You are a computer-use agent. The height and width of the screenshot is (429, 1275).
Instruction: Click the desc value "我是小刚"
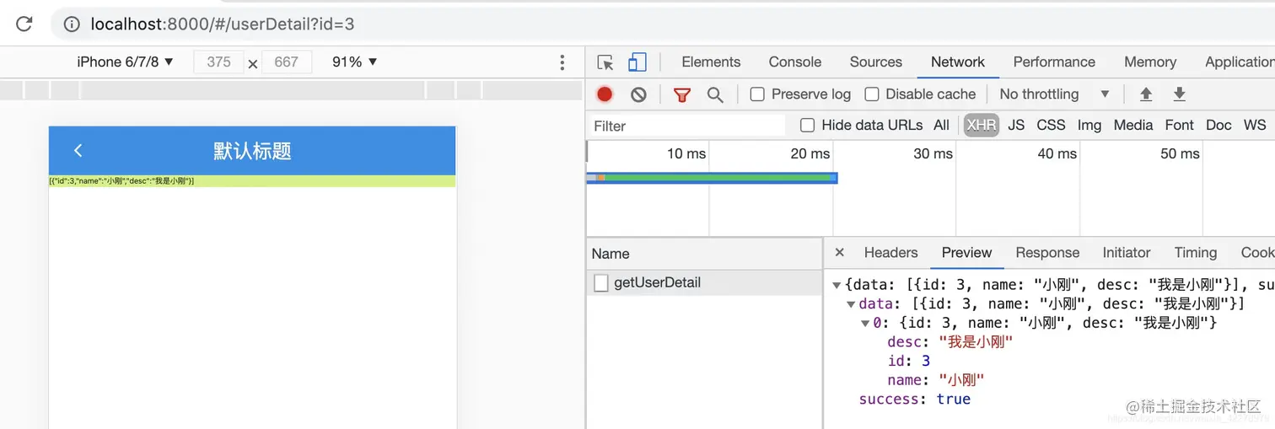tap(975, 342)
